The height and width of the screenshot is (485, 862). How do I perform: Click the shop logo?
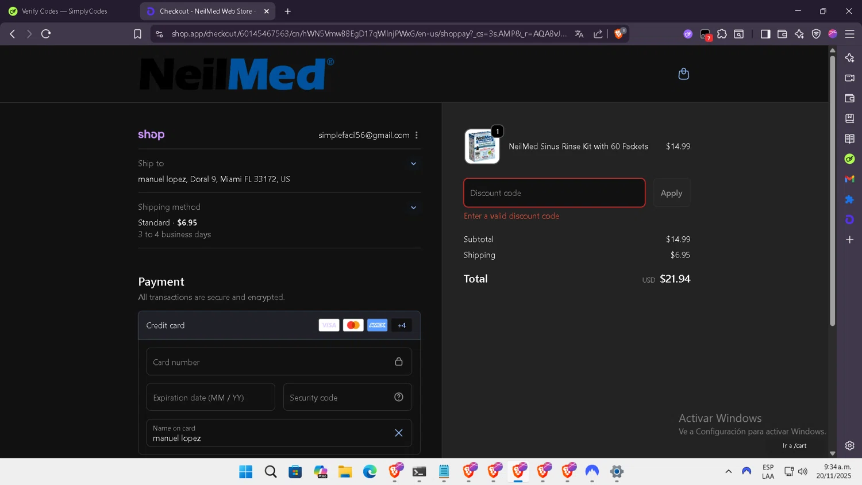(x=151, y=134)
